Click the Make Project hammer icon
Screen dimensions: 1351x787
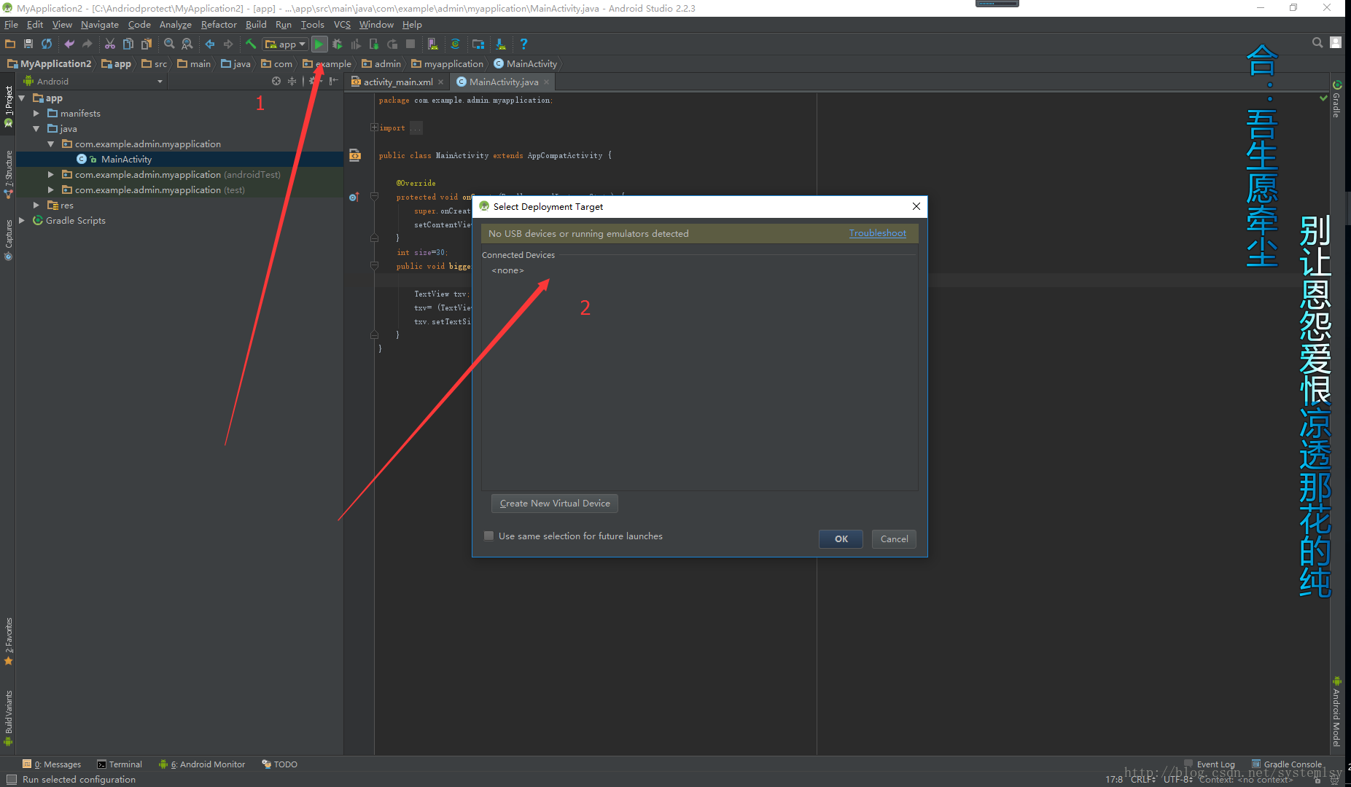(251, 44)
